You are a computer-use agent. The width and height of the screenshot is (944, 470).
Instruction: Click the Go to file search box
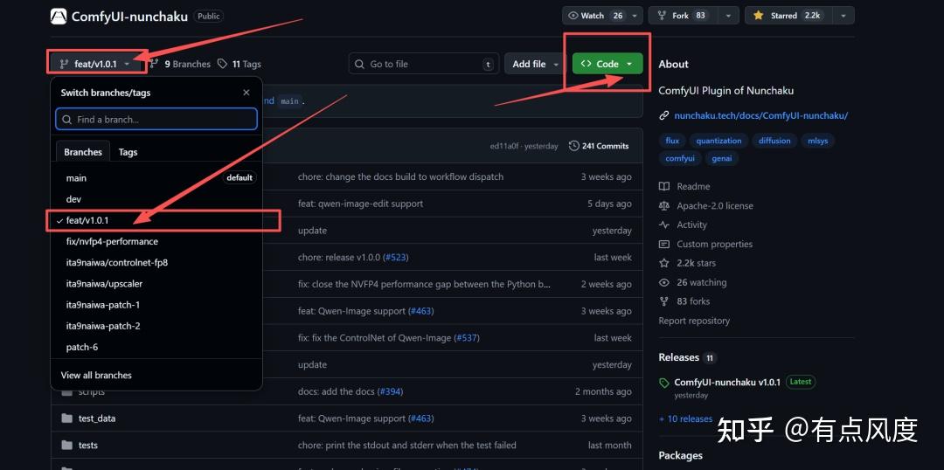[x=424, y=64]
